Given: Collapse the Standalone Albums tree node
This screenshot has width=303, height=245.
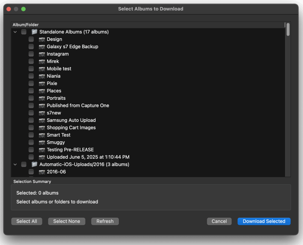Looking at the screenshot, I should tap(15, 32).
